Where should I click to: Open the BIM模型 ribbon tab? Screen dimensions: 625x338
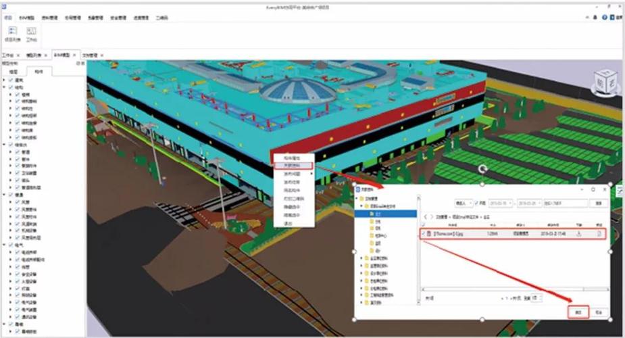[x=27, y=18]
